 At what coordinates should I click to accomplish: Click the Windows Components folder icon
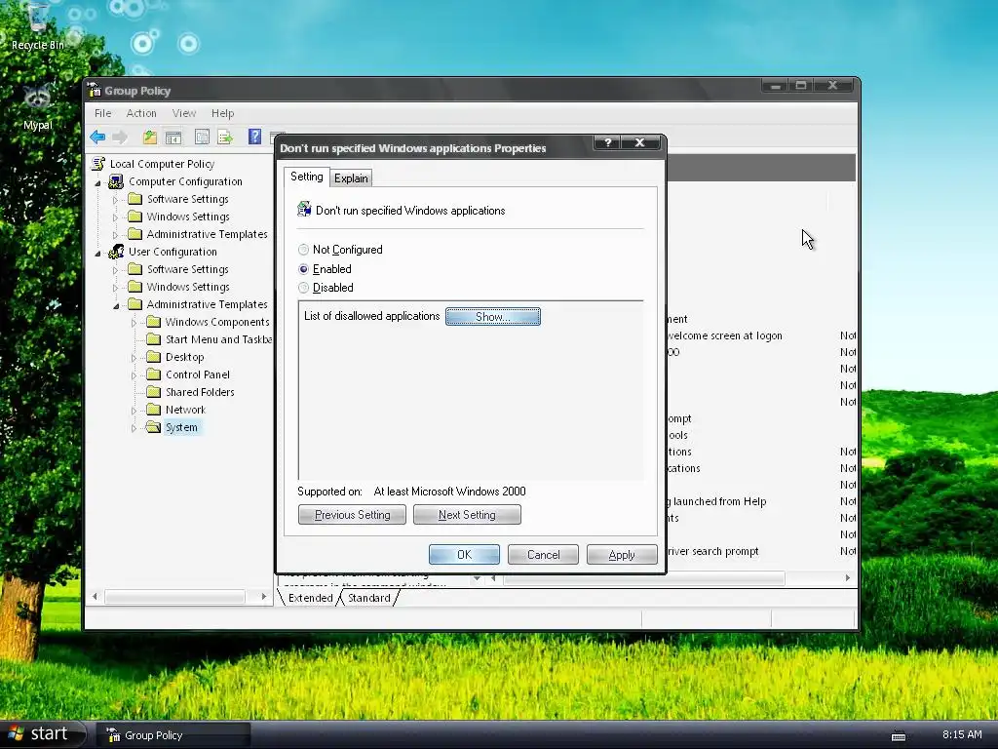[x=153, y=322]
